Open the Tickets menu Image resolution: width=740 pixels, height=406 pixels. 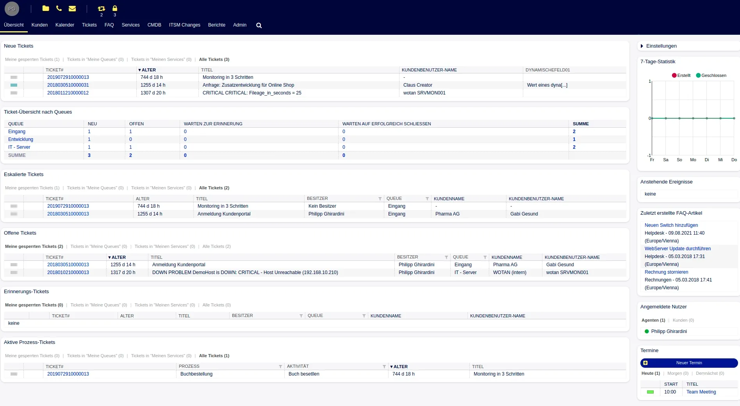click(x=89, y=25)
